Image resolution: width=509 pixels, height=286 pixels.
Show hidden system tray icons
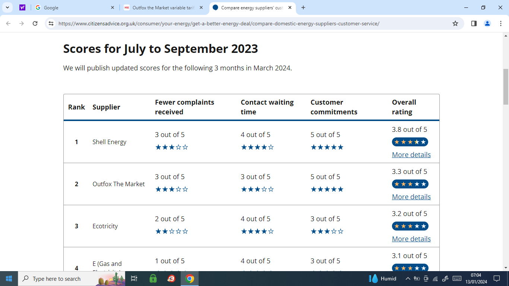click(408, 279)
